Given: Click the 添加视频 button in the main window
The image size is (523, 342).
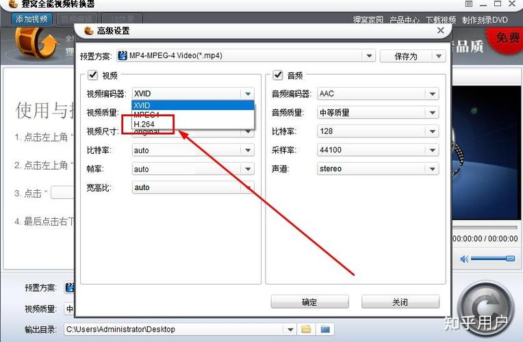Looking at the screenshot, I should coord(31,19).
